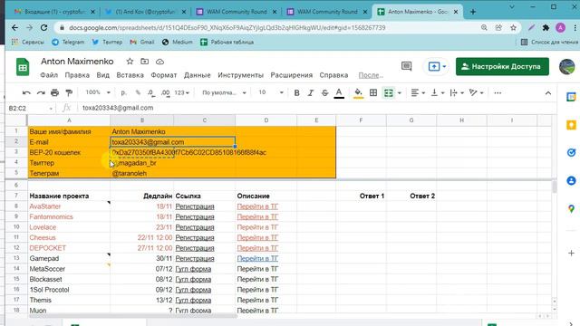
Task: Open the comment history icon
Action: [406, 66]
